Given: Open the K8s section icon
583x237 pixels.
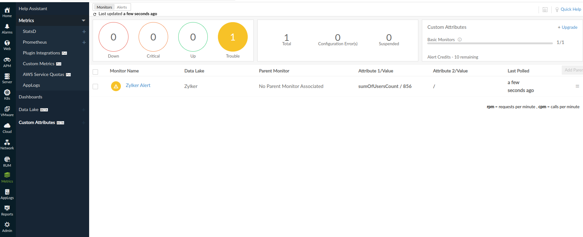Looking at the screenshot, I should tap(7, 92).
